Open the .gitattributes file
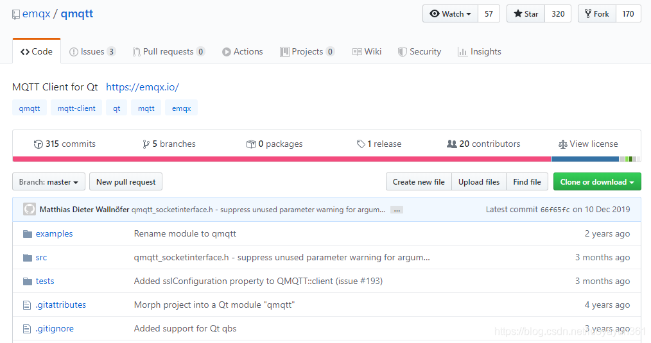651x343 pixels. tap(61, 305)
